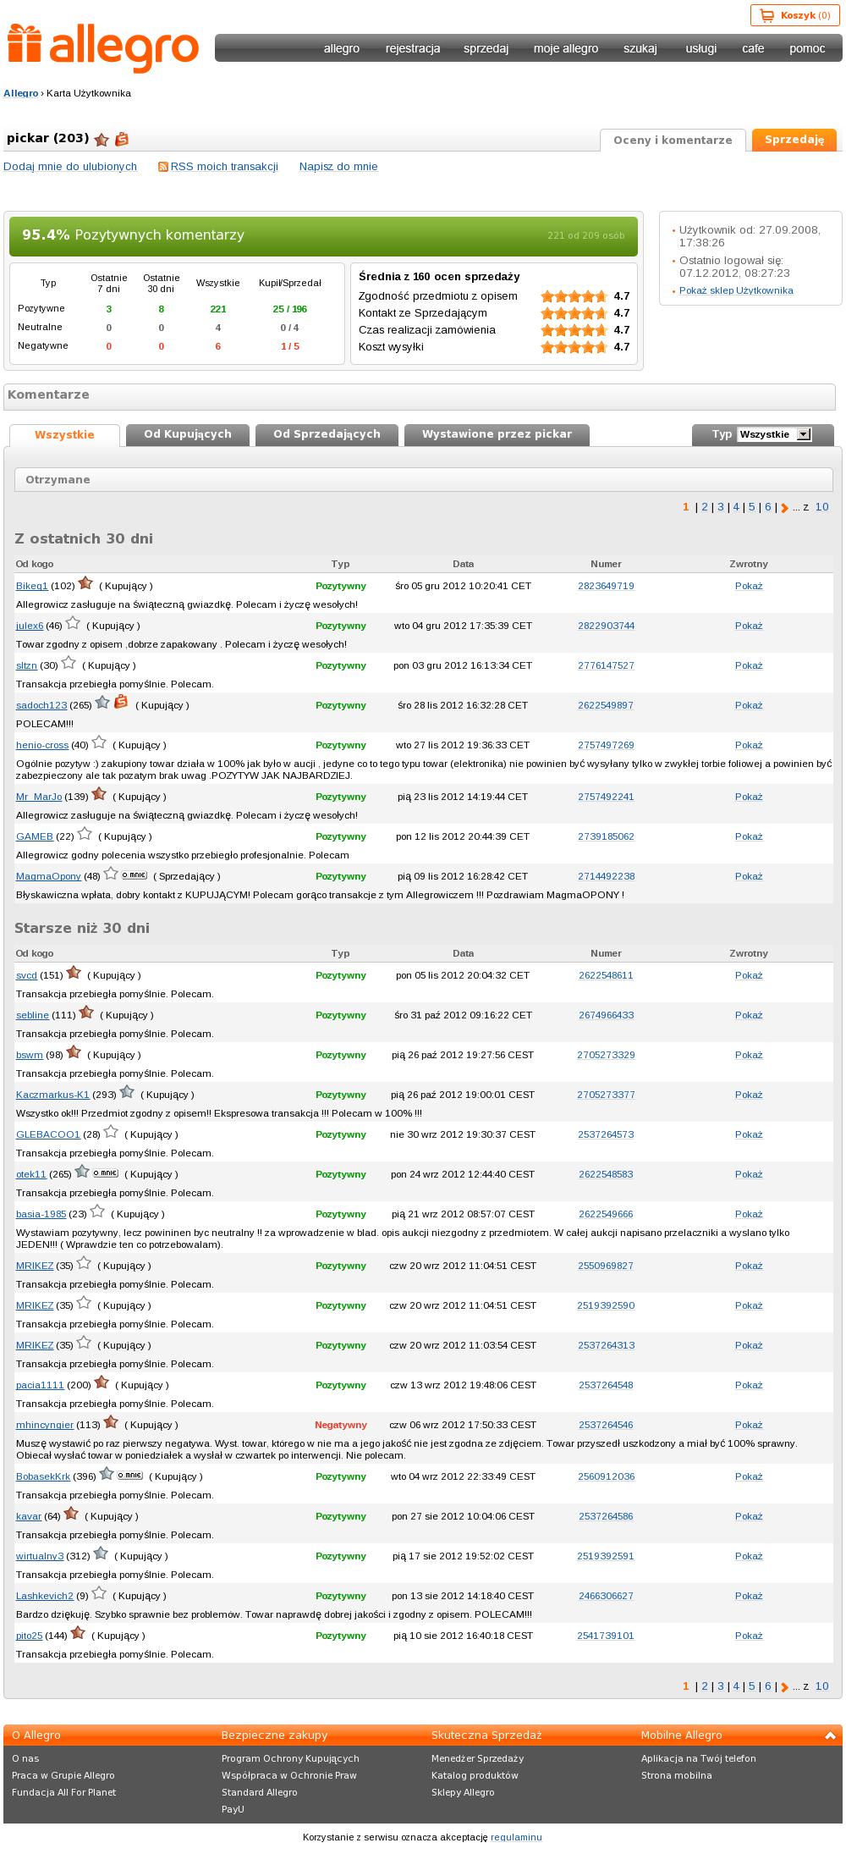Click the Allegro breadcrumb link
846x1854 pixels.
click(20, 93)
